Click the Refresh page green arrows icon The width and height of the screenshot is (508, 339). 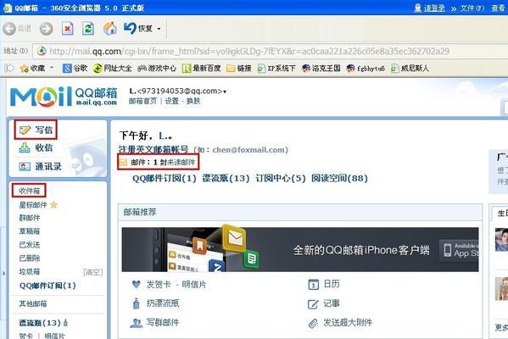click(x=88, y=29)
